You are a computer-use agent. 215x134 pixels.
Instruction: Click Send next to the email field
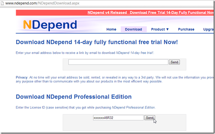[174, 62]
